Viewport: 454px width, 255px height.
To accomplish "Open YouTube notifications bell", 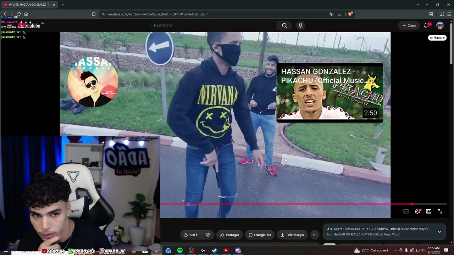I will click(427, 25).
